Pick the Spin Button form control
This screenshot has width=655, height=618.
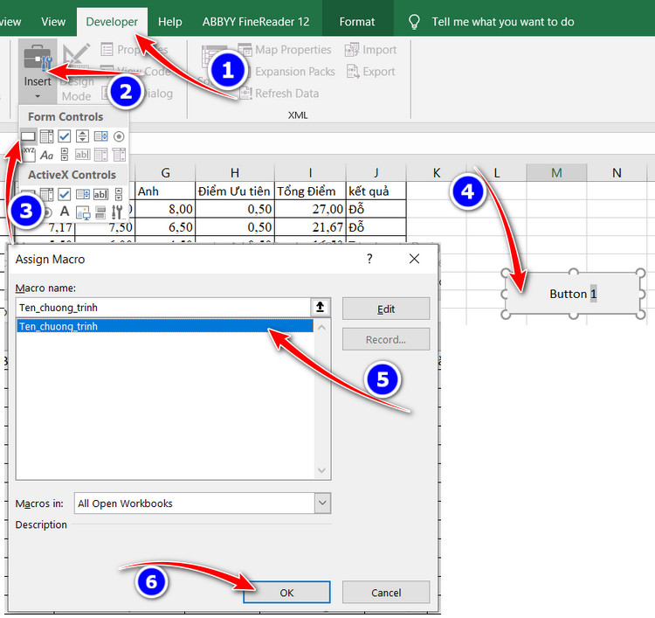click(x=82, y=136)
